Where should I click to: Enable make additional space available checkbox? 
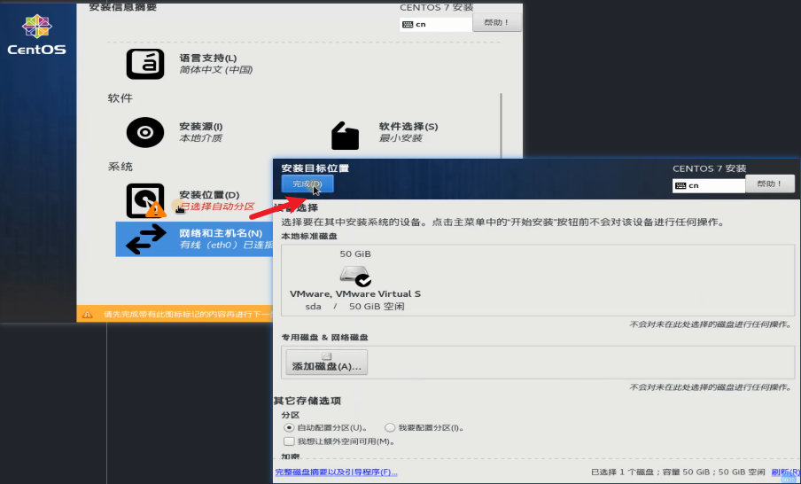pos(289,441)
